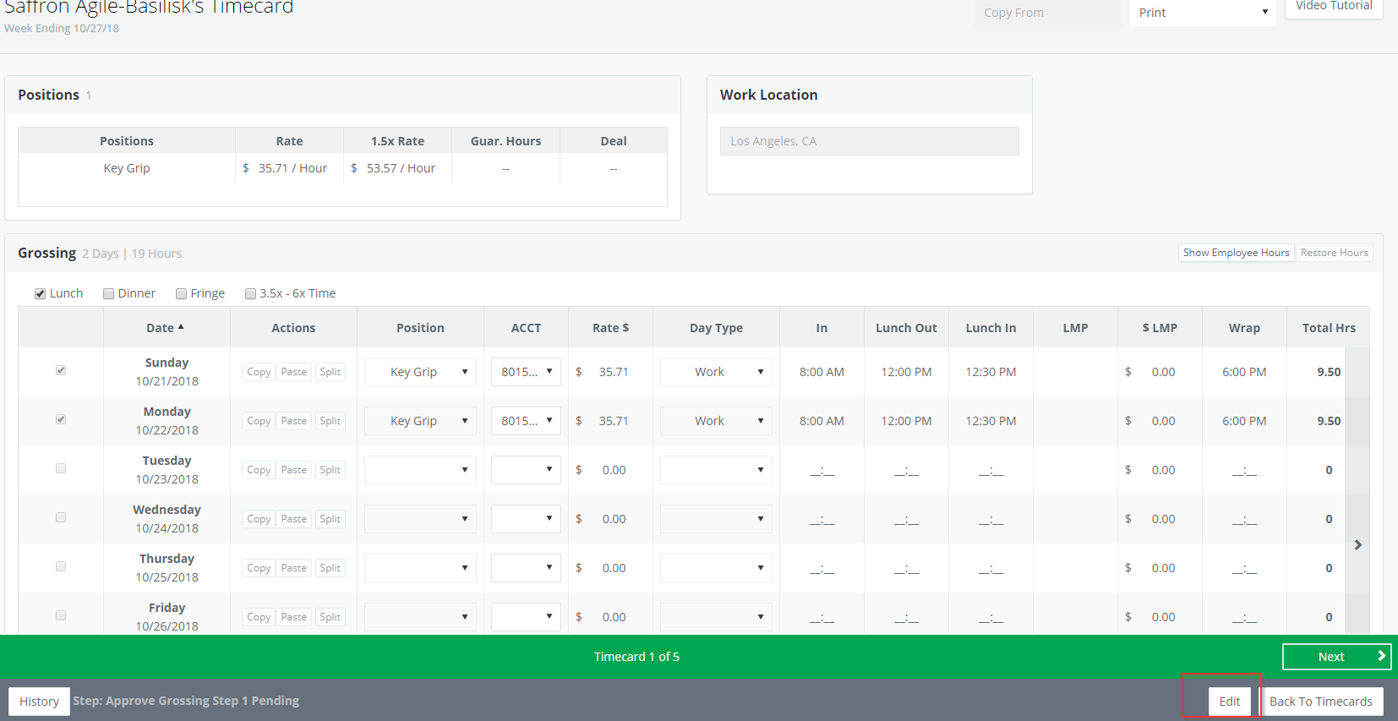Sort by the Date column header arrow

[181, 327]
